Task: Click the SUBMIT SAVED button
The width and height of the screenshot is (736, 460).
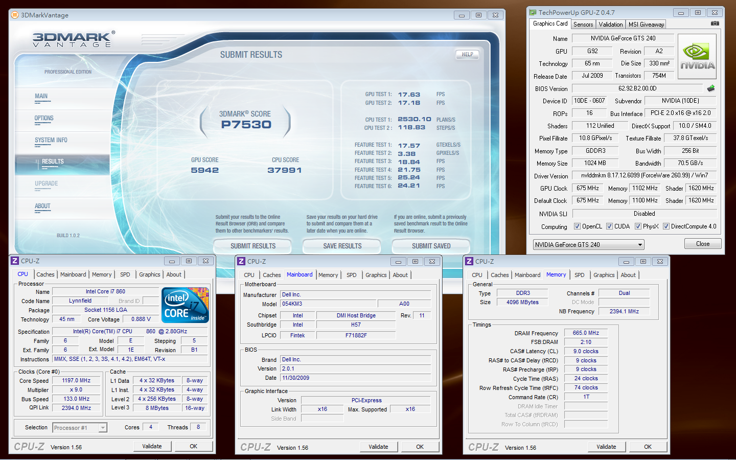Action: tap(431, 246)
